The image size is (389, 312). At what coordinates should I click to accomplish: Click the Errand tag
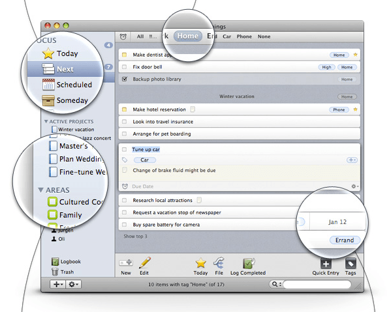point(345,240)
